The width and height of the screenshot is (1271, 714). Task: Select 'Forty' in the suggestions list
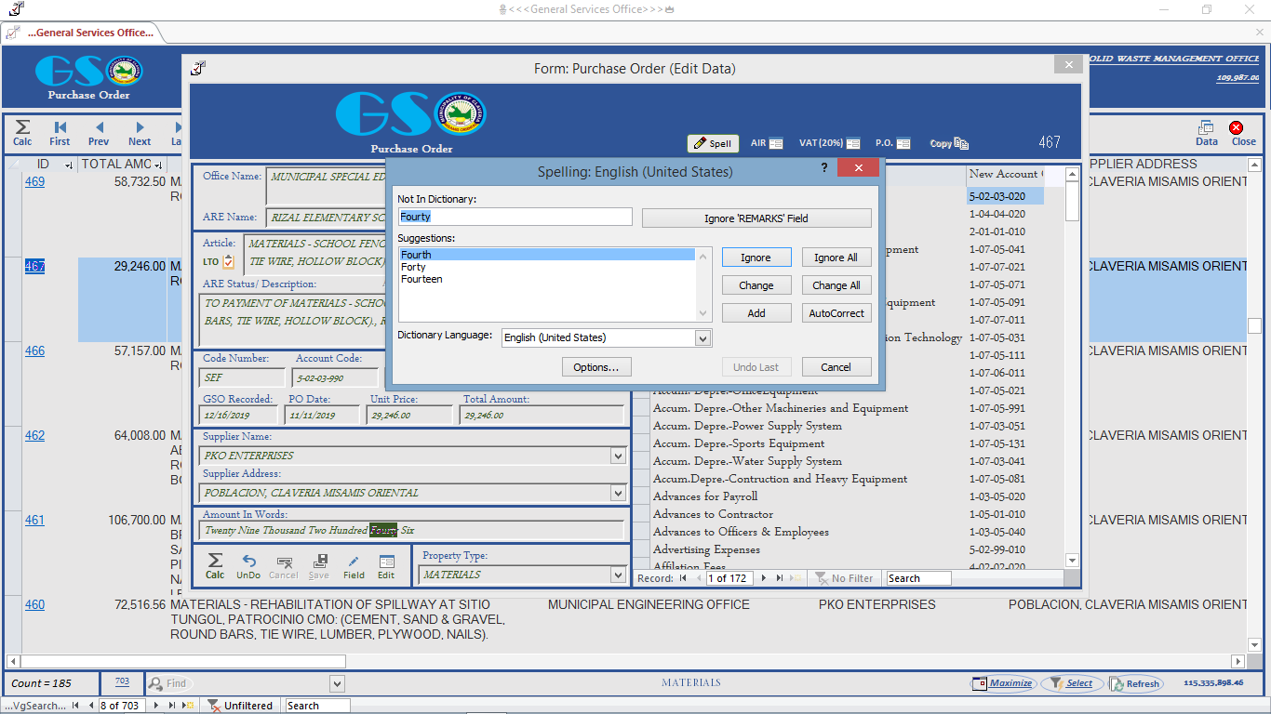click(414, 267)
